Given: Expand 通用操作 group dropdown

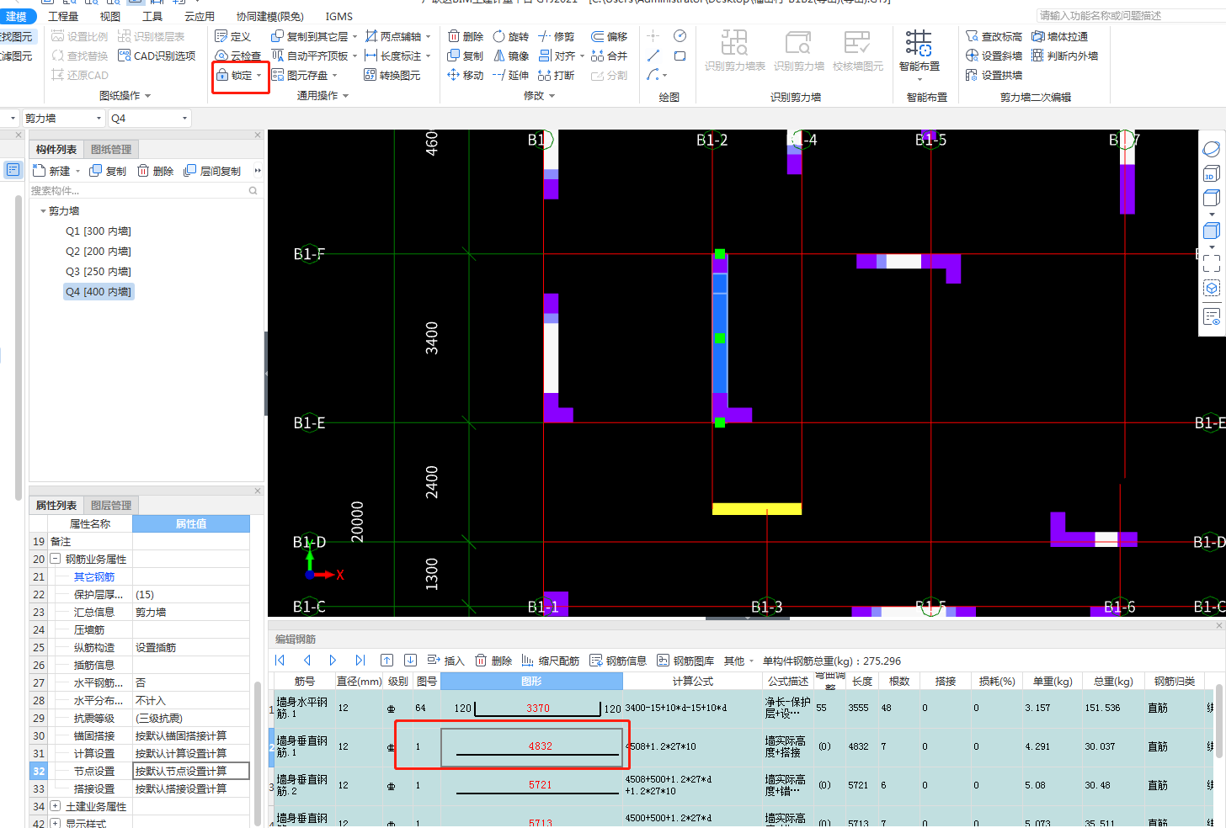Looking at the screenshot, I should (345, 96).
